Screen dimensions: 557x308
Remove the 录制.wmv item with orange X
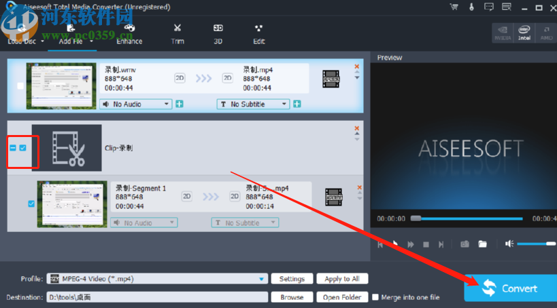click(x=356, y=66)
